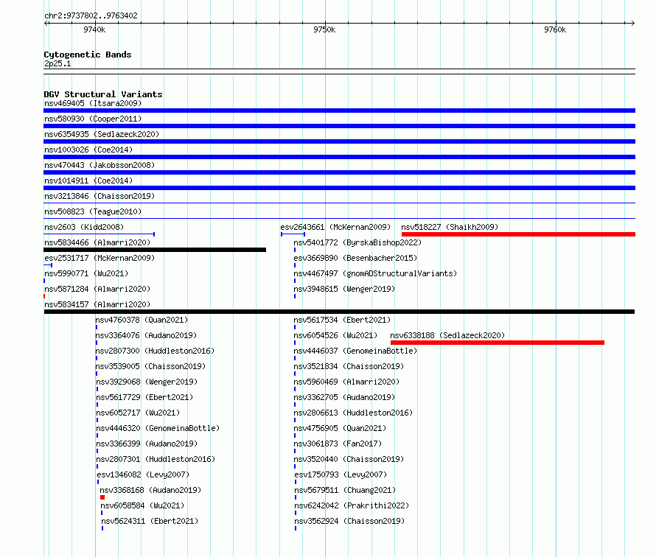
Task: Click the esv2531717 (McKernan2009) label
Action: click(100, 258)
